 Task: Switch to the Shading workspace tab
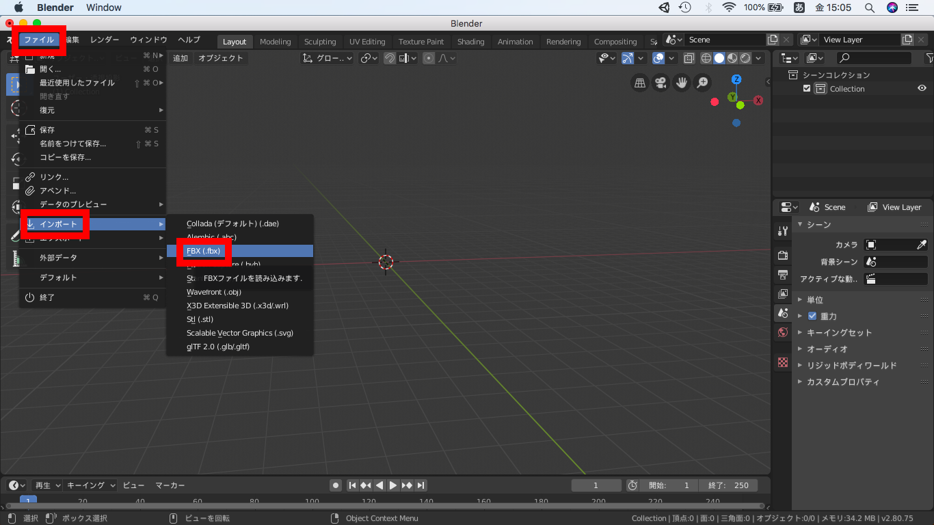tap(470, 42)
